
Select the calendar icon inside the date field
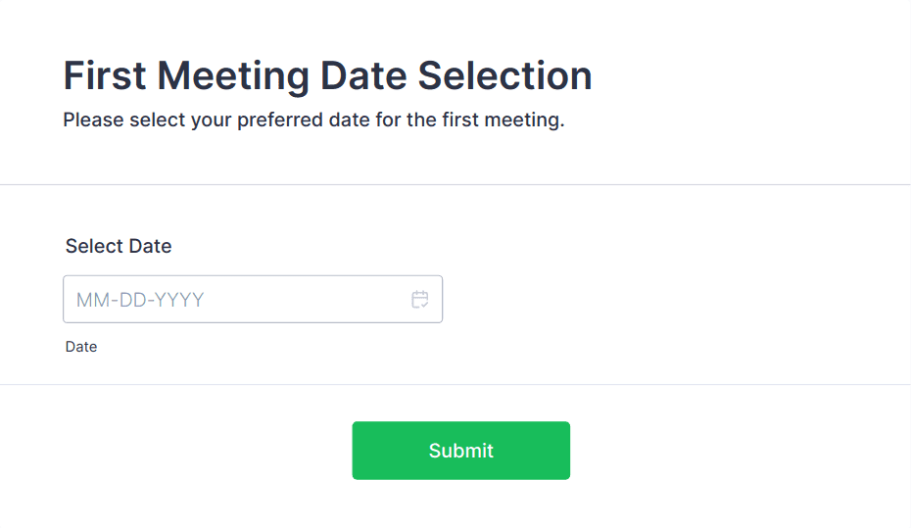[420, 300]
